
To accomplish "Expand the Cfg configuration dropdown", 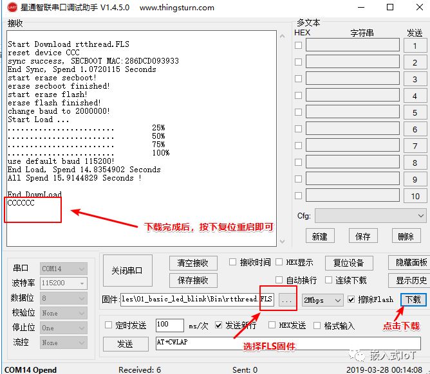I will (x=370, y=216).
